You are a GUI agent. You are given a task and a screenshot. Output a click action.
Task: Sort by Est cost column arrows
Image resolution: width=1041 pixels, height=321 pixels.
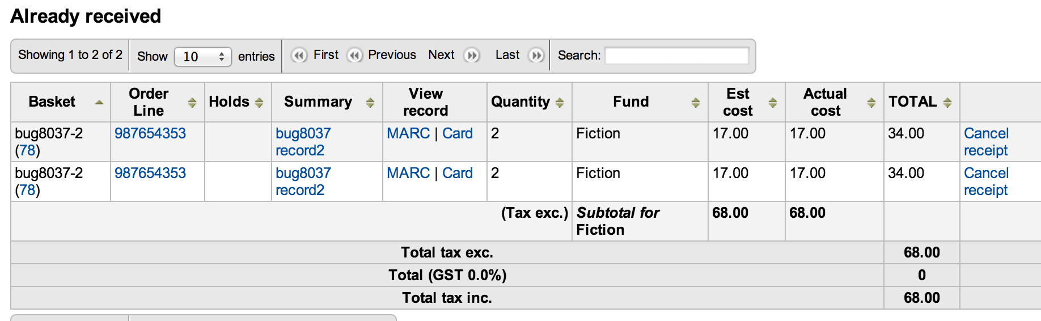pyautogui.click(x=772, y=103)
